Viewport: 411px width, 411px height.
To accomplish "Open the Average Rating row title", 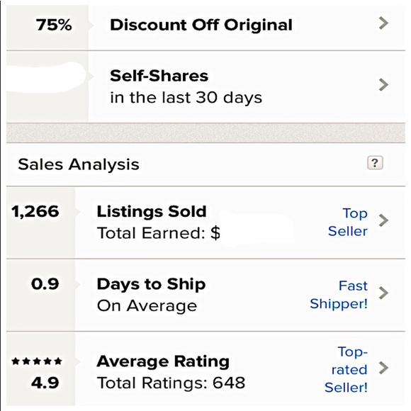I will tap(163, 361).
